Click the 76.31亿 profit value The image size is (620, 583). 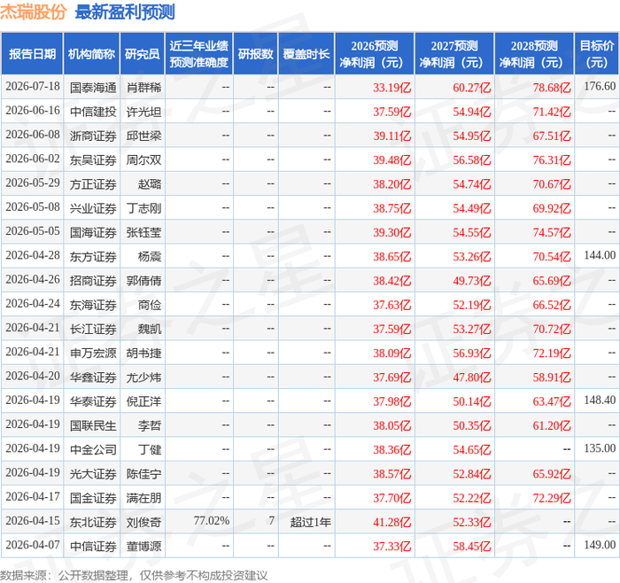[552, 159]
